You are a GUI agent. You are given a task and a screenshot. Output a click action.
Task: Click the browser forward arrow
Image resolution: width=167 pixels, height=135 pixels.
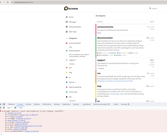pos(4,2)
